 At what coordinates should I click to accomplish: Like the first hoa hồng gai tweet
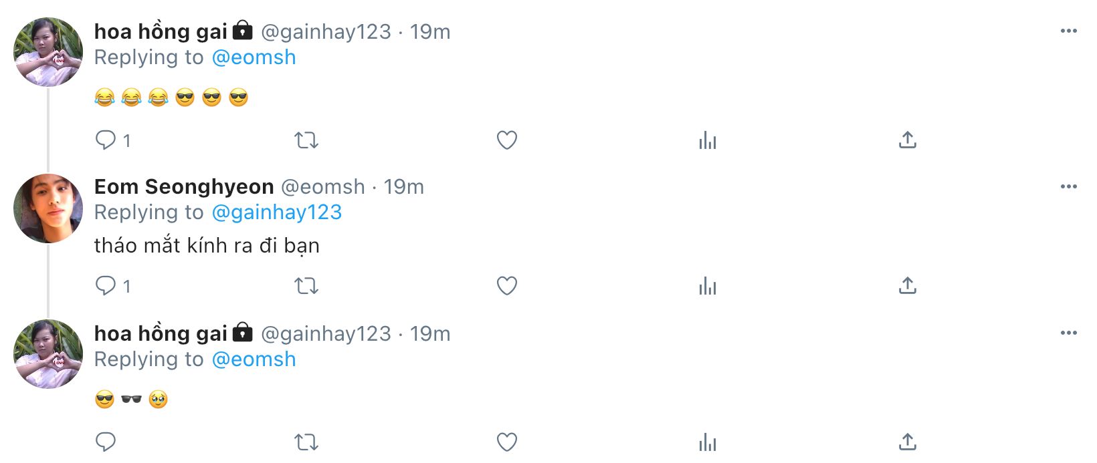[x=507, y=140]
